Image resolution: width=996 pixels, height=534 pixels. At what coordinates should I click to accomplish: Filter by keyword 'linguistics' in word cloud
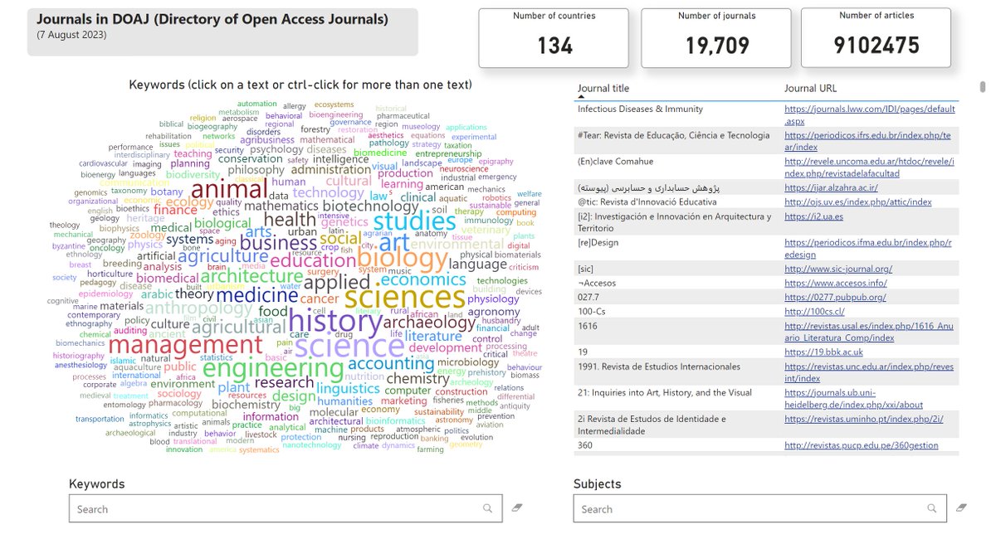coord(348,389)
